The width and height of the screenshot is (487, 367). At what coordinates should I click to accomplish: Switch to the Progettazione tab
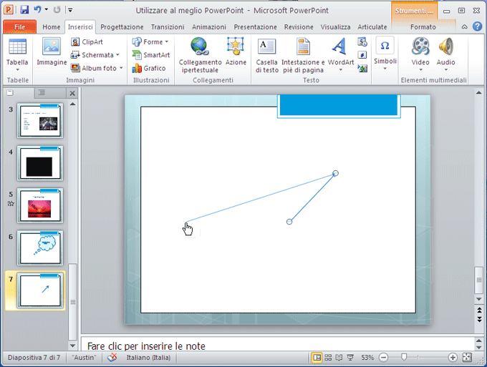[122, 27]
